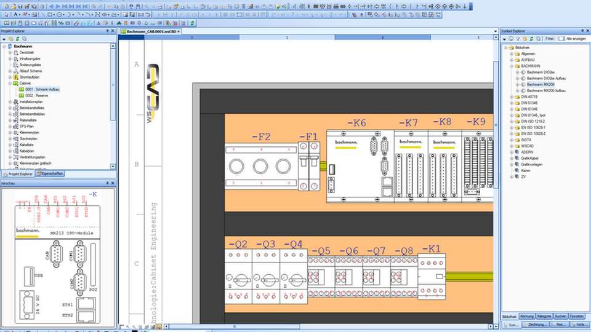Collapse the Bachmann project root node
The width and height of the screenshot is (591, 332).
pos(4,46)
